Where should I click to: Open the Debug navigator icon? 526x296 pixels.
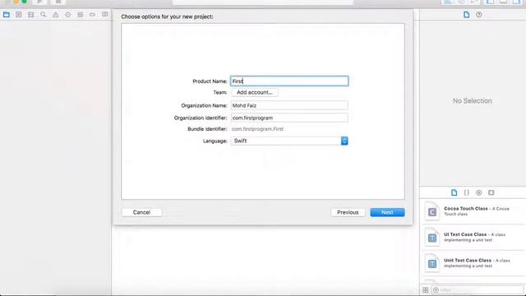click(81, 15)
